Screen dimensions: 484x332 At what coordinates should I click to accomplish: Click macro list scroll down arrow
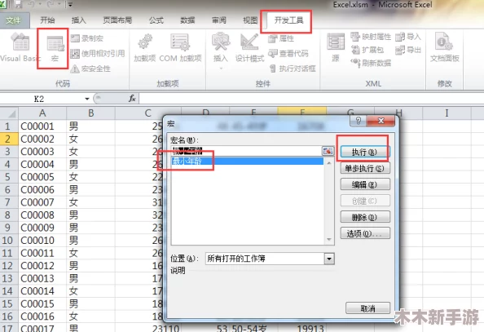(x=329, y=239)
